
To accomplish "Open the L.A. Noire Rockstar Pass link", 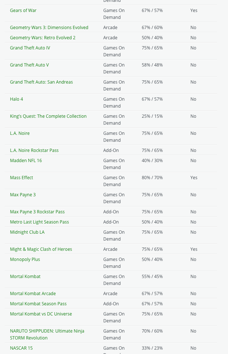I will 34,150.
